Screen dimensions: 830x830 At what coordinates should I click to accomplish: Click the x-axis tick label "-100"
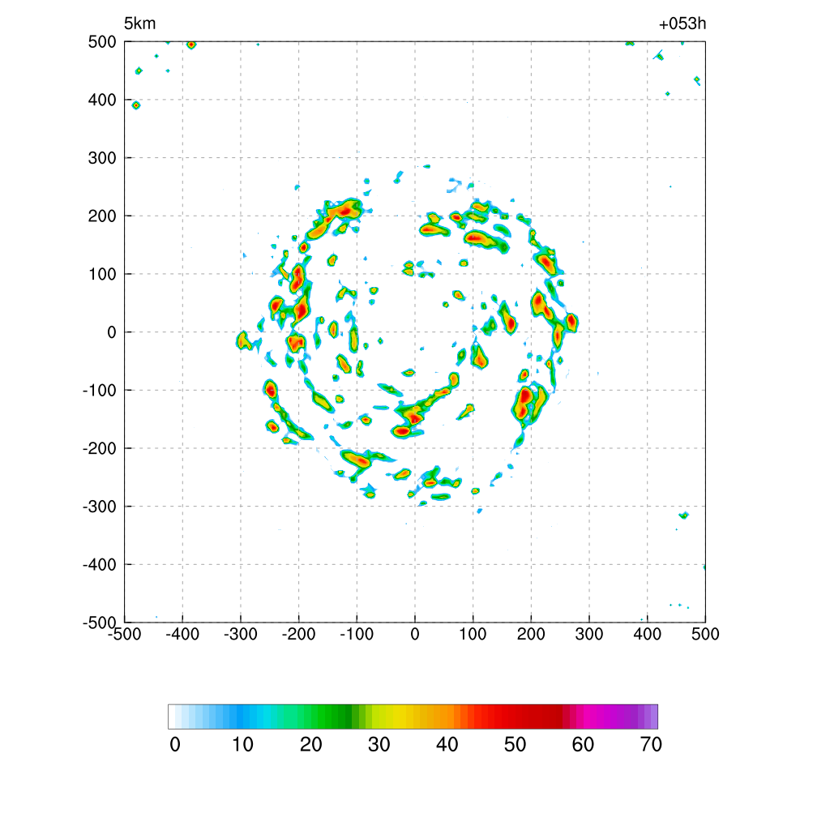coord(357,634)
